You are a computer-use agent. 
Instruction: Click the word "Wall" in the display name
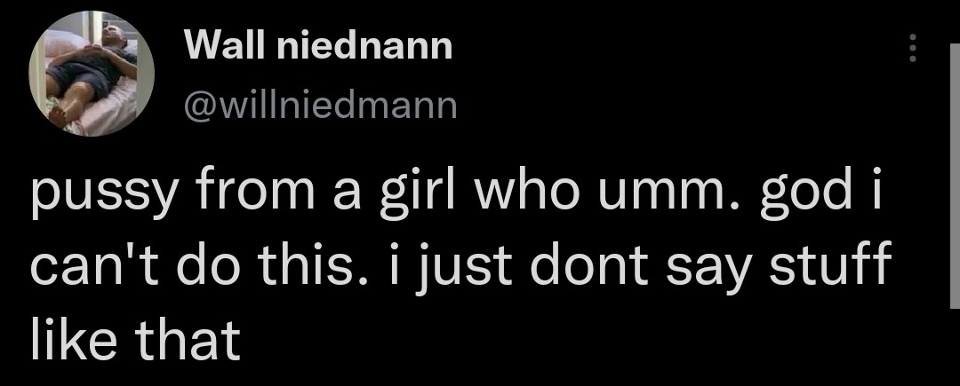(x=225, y=45)
